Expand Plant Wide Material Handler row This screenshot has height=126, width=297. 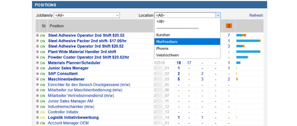[x=37, y=51]
